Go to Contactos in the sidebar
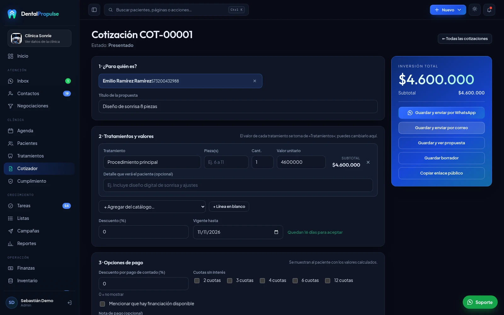The width and height of the screenshot is (504, 315). (39, 94)
